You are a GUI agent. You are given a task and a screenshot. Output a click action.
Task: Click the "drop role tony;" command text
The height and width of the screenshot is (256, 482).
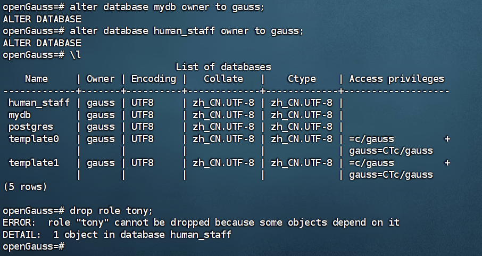click(111, 210)
